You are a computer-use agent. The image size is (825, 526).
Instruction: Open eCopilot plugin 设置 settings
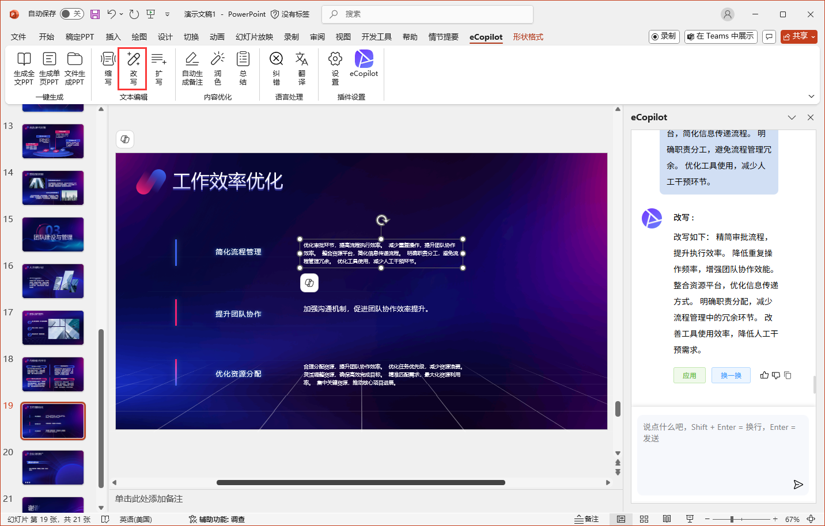click(335, 68)
